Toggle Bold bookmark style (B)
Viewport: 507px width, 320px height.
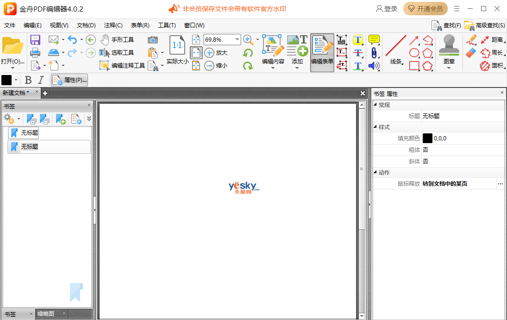click(28, 80)
